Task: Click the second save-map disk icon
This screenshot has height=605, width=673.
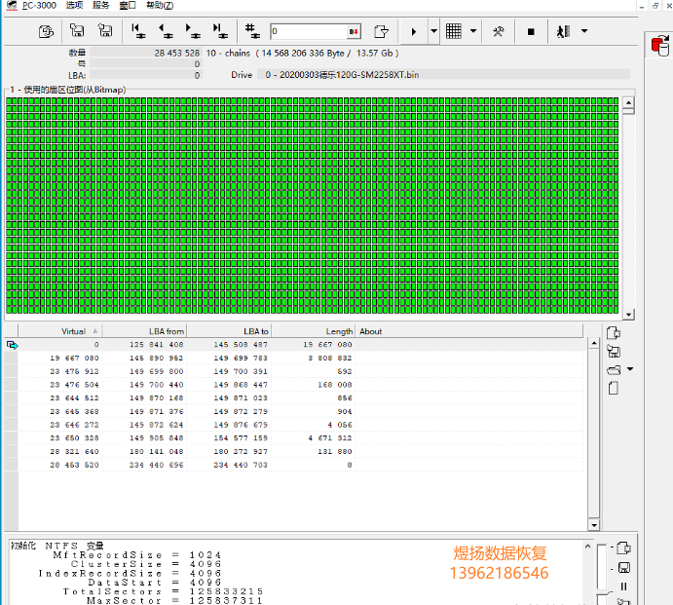Action: coord(105,31)
